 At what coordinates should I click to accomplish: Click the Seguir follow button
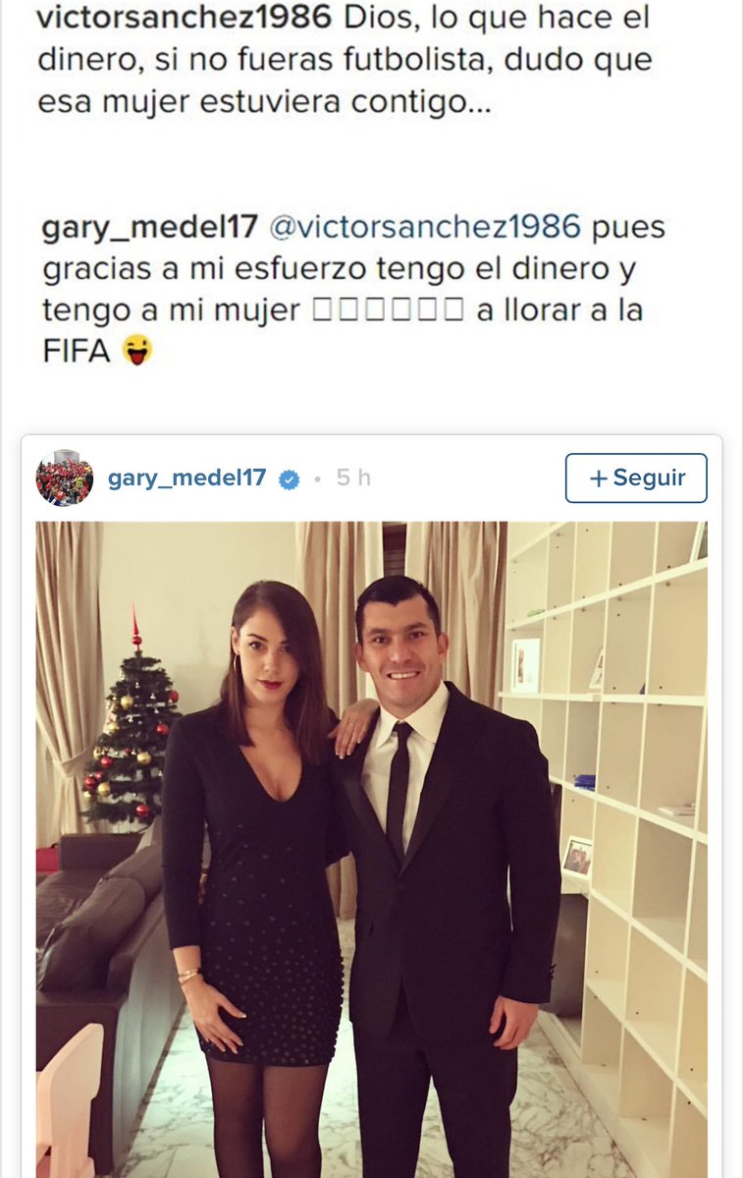pyautogui.click(x=636, y=477)
